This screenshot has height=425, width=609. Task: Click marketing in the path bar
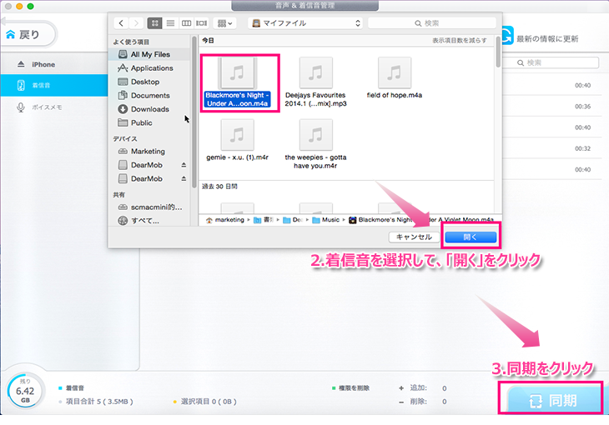pos(225,220)
